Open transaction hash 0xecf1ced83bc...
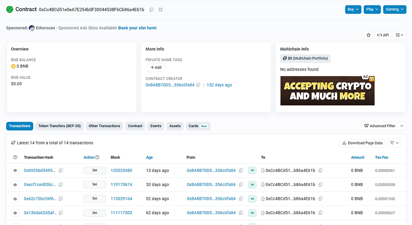Image resolution: width=412 pixels, height=225 pixels. 40,185
